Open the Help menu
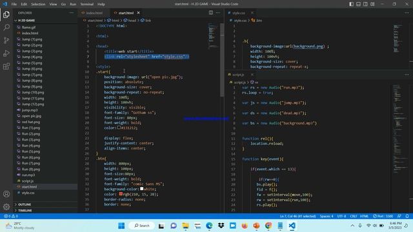The image size is (413, 232). 101,4
